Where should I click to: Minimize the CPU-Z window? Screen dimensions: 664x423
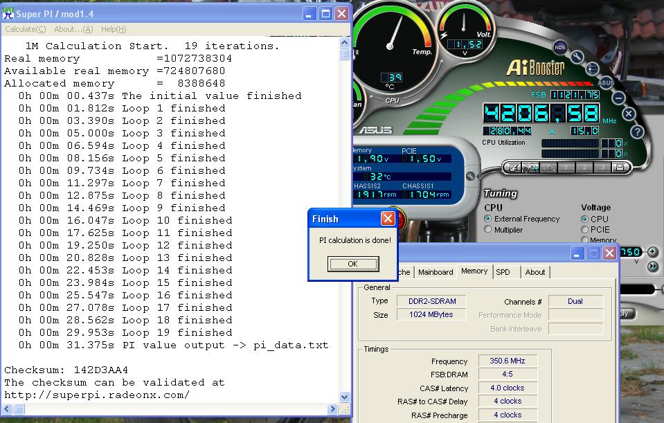577,253
